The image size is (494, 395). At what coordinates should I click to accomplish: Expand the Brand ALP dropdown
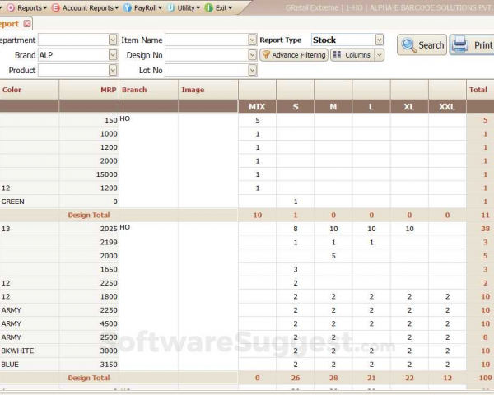tap(113, 55)
